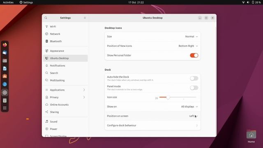
Task: Open Position on screen Left dropdown
Action: pos(194,116)
